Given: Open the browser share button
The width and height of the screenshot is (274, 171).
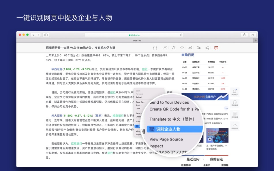Looking at the screenshot, I should click(x=244, y=35).
